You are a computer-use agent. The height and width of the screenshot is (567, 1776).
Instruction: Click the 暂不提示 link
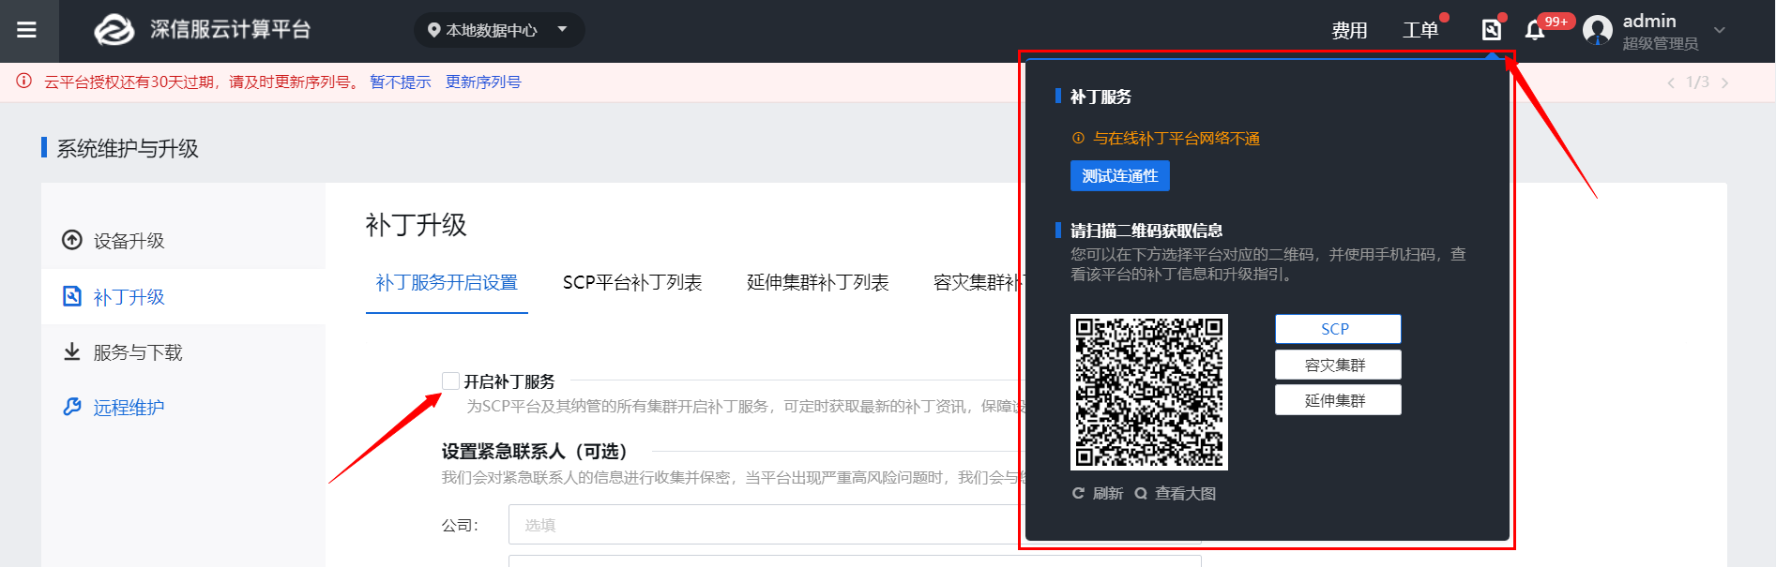point(401,82)
